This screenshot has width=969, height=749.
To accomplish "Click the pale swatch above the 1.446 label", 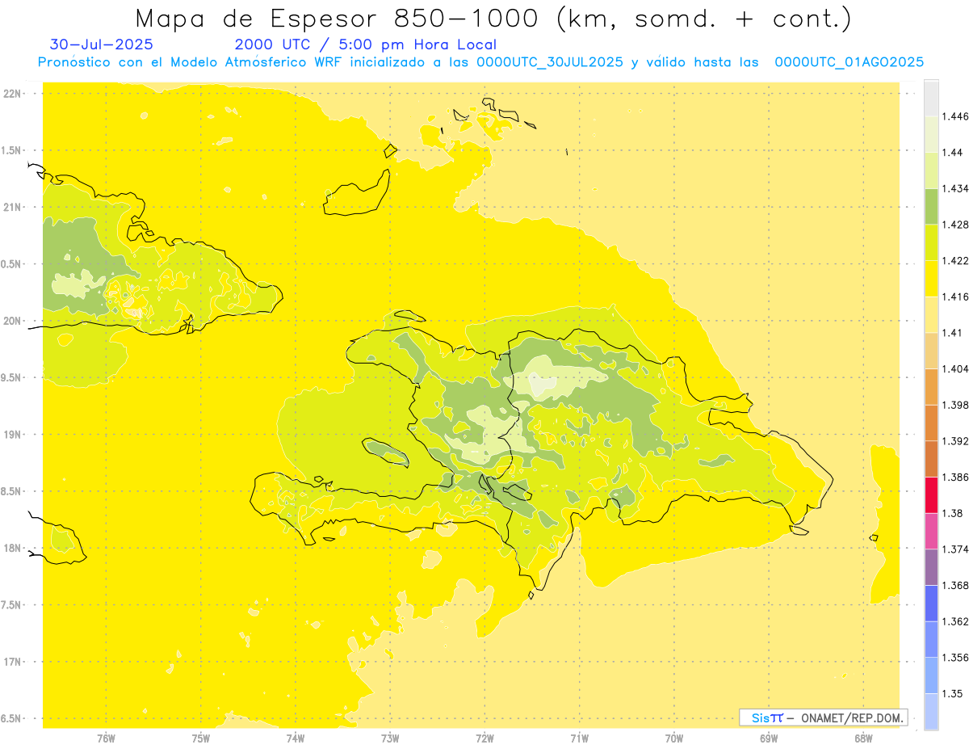I will [931, 98].
